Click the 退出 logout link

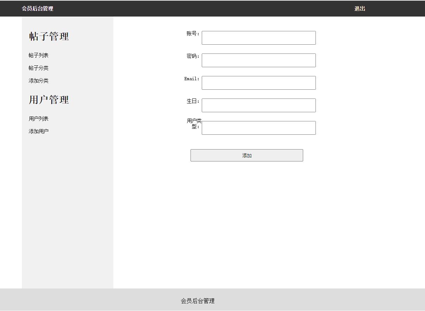point(360,9)
